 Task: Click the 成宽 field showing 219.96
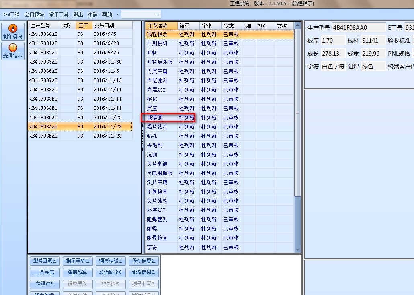pos(373,54)
